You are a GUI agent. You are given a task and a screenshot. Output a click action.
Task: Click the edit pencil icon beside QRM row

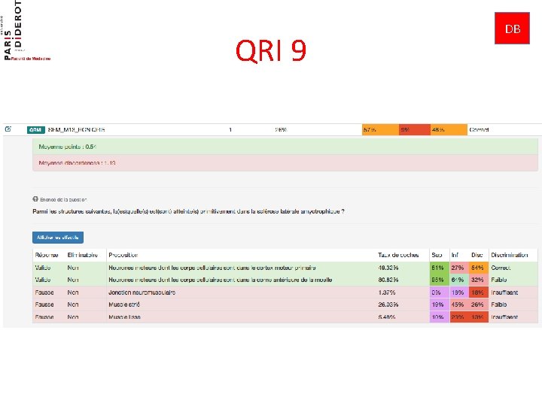8,129
